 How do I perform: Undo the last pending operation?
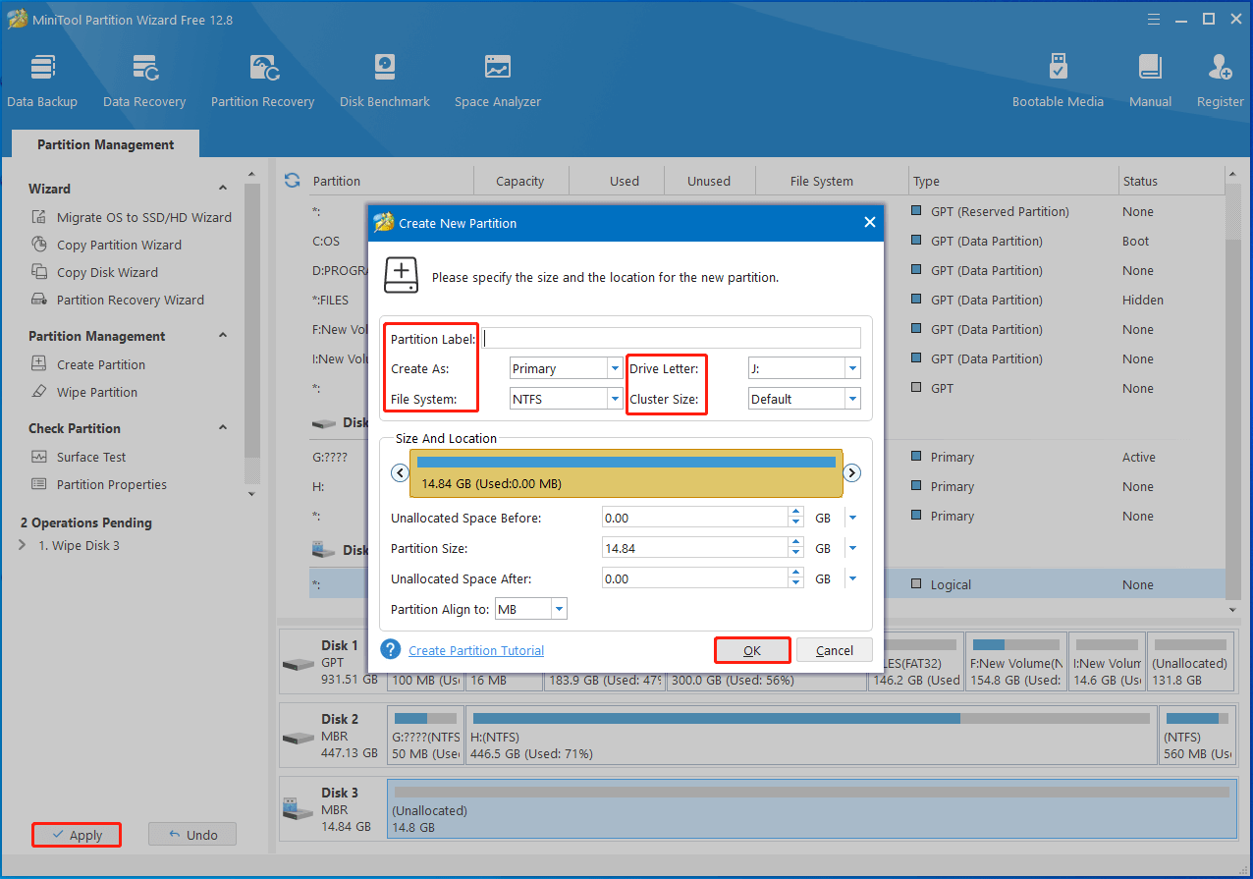[x=192, y=835]
